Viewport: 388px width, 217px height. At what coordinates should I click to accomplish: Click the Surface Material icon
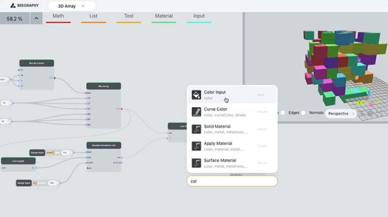pos(197,164)
